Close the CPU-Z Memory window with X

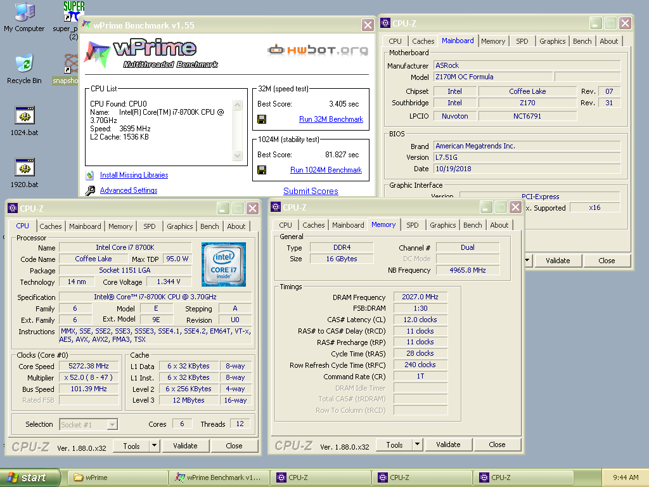pos(515,207)
